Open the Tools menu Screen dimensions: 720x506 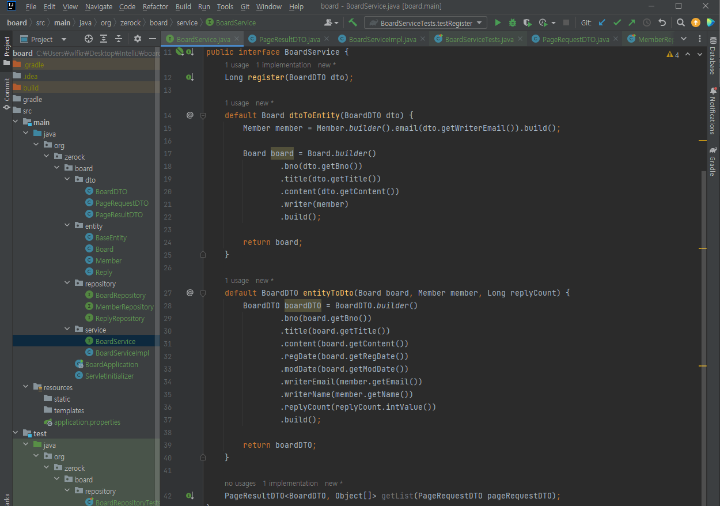(225, 7)
